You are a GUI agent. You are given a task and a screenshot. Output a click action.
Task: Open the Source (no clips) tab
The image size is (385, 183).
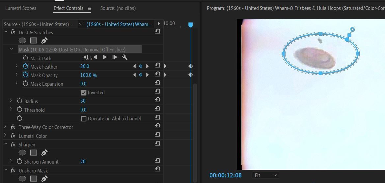tap(118, 8)
